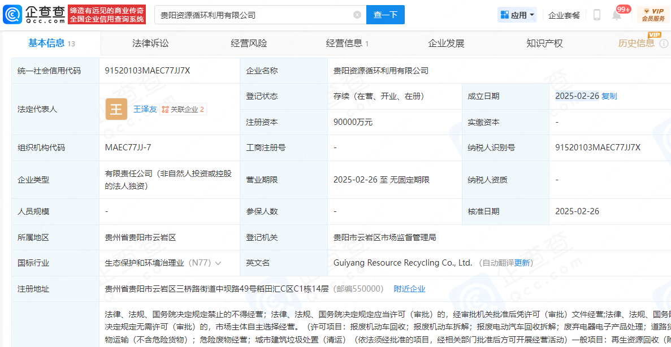Select 有限责任公司 enterprise type text
The width and height of the screenshot is (671, 347).
[x=168, y=180]
